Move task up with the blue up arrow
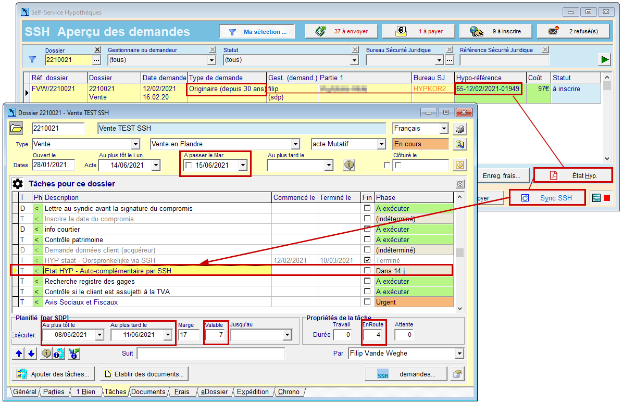This screenshot has height=404, width=623. [x=19, y=353]
